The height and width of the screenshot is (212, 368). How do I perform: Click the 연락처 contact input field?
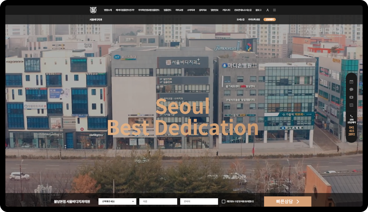199,202
